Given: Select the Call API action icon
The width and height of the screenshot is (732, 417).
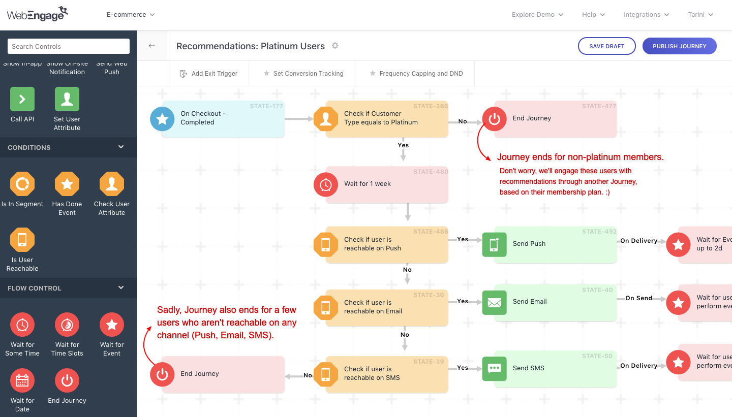Looking at the screenshot, I should click(x=22, y=99).
